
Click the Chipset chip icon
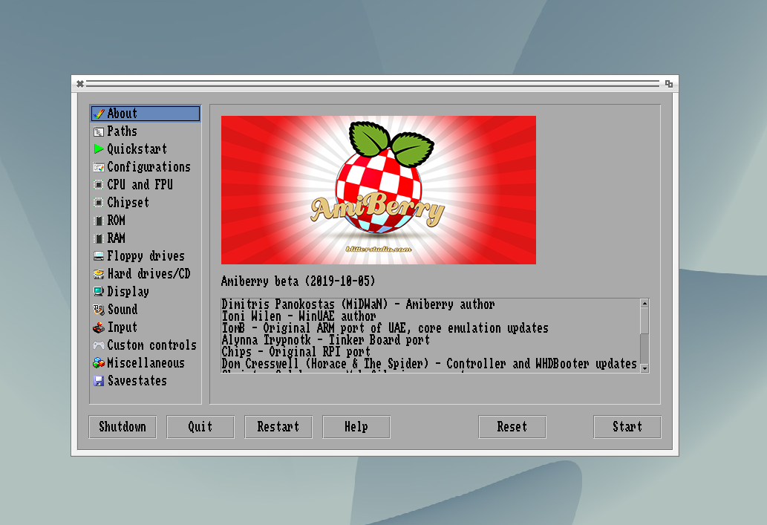(99, 203)
